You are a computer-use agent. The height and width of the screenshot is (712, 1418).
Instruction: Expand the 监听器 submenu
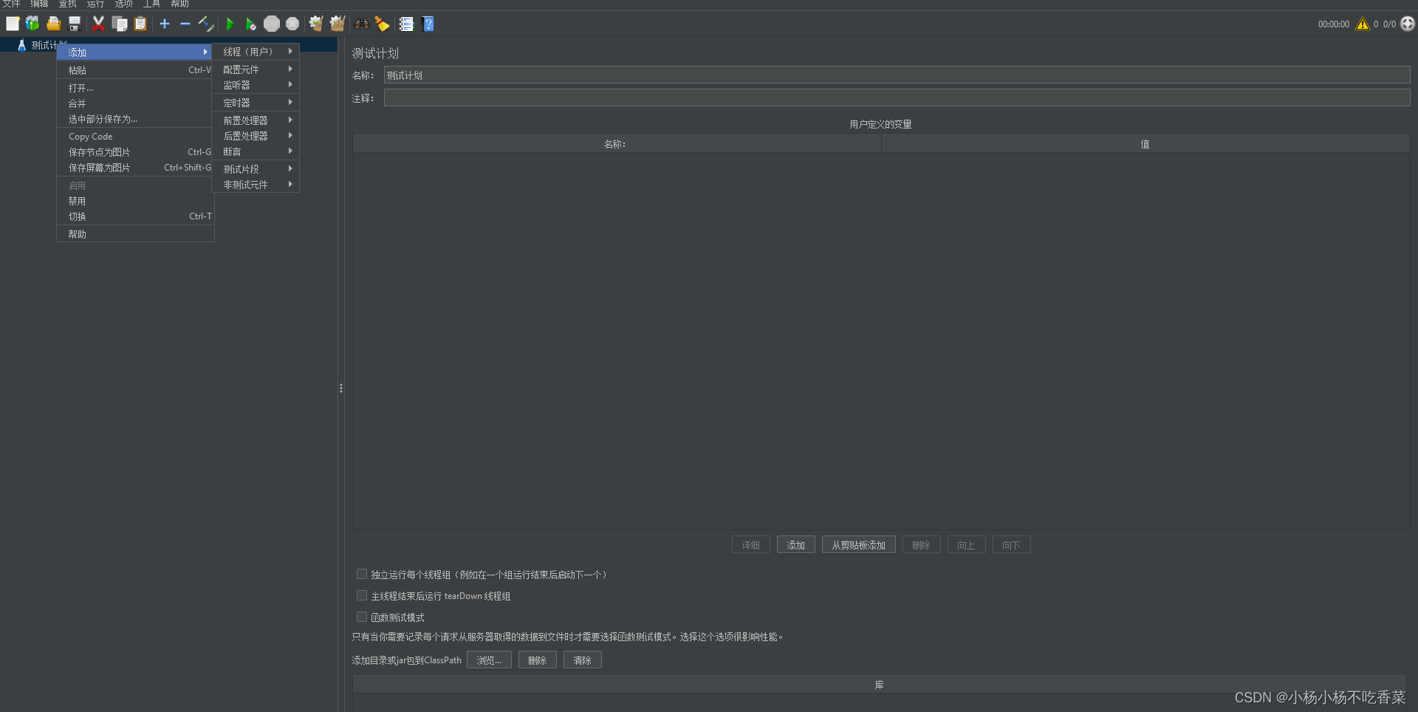(x=256, y=85)
